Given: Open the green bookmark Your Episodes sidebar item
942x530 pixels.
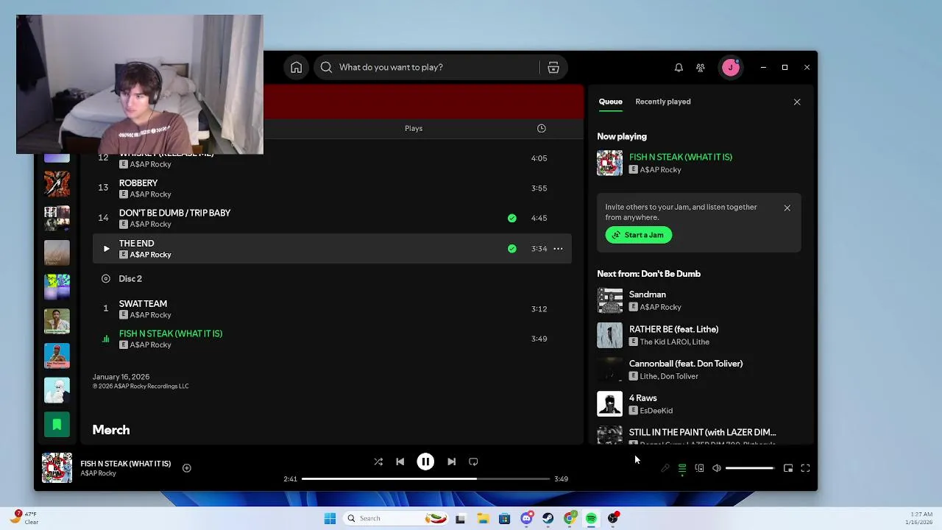Looking at the screenshot, I should pyautogui.click(x=57, y=425).
